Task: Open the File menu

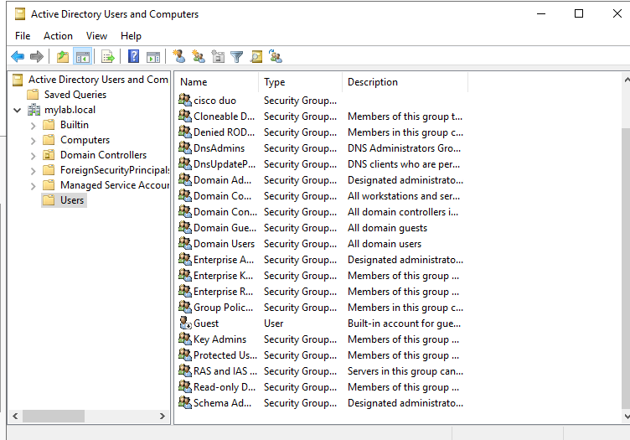Action: 23,36
